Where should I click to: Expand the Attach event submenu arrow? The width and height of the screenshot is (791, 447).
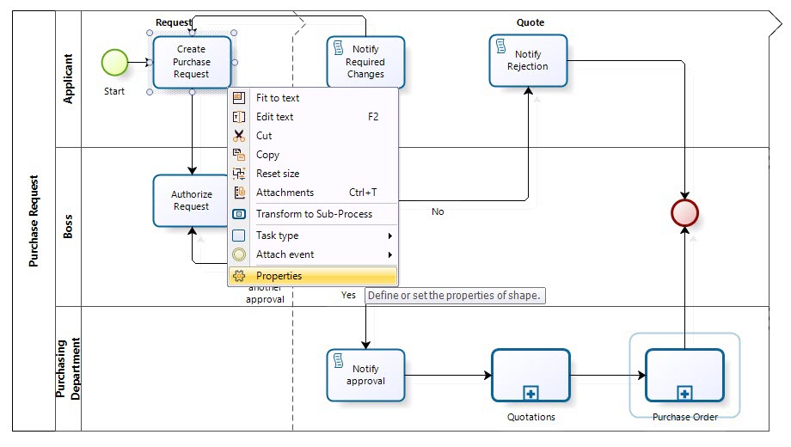pyautogui.click(x=390, y=254)
